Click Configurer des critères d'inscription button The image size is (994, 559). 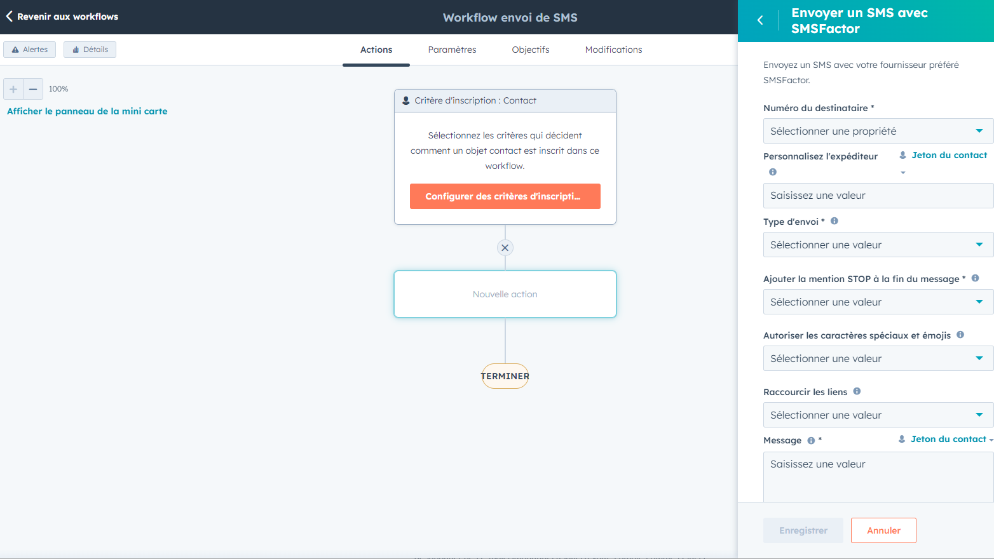[x=505, y=196]
